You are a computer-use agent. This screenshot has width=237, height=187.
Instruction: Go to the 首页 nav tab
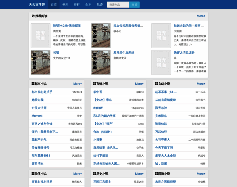[x=54, y=5]
